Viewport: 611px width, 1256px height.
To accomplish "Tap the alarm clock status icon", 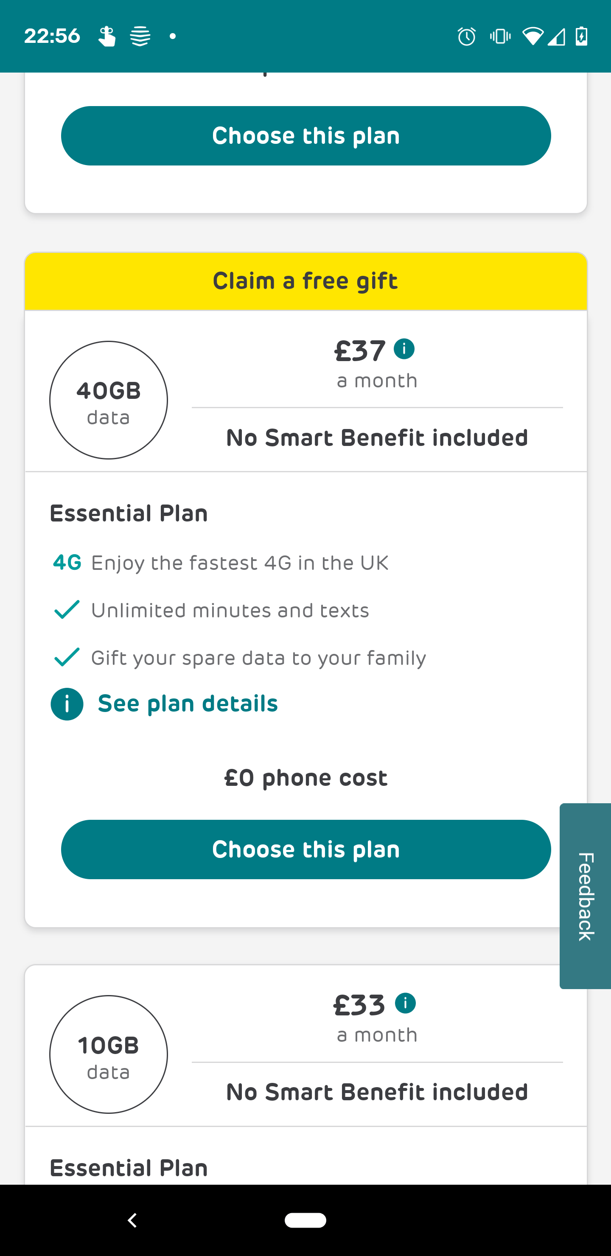I will (x=466, y=36).
